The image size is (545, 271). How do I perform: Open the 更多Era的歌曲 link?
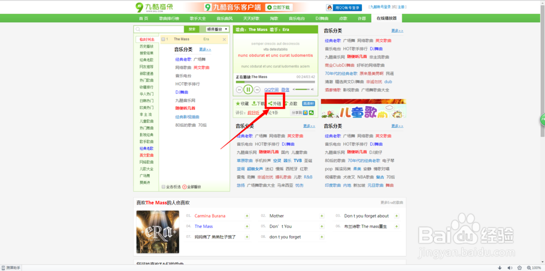[392, 202]
